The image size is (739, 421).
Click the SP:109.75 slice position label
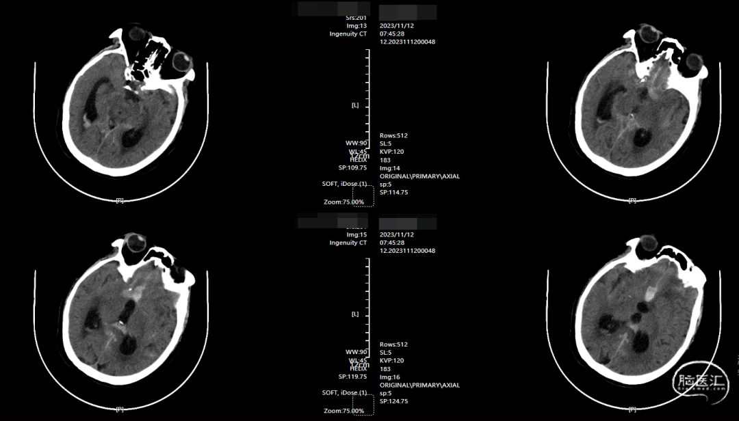354,167
